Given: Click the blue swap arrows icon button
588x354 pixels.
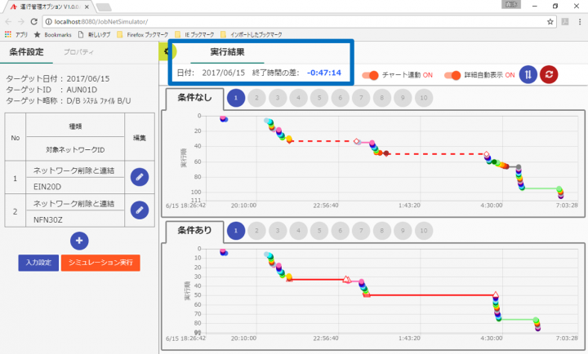Looking at the screenshot, I should pos(528,74).
